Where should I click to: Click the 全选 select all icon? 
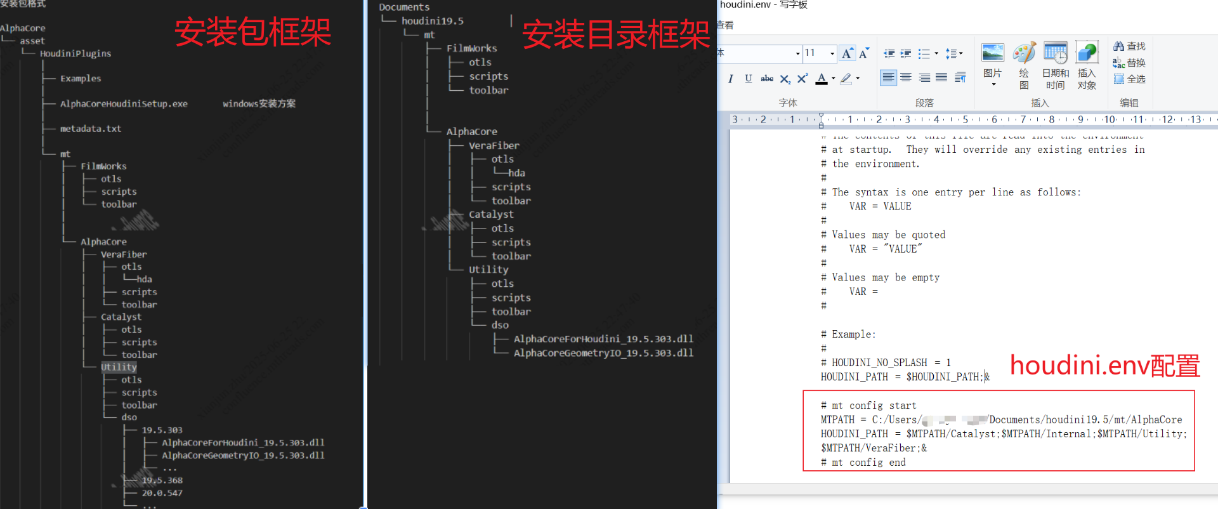(x=1119, y=79)
